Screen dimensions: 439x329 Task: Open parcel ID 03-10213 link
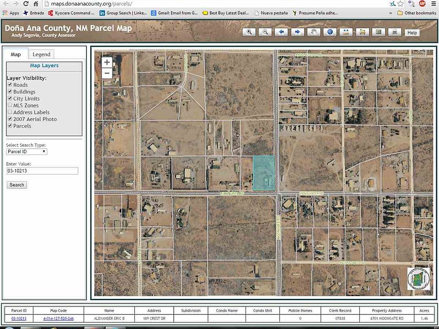19,318
